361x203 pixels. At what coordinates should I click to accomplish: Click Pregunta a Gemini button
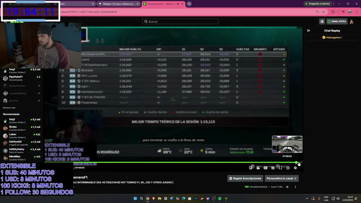[317, 4]
